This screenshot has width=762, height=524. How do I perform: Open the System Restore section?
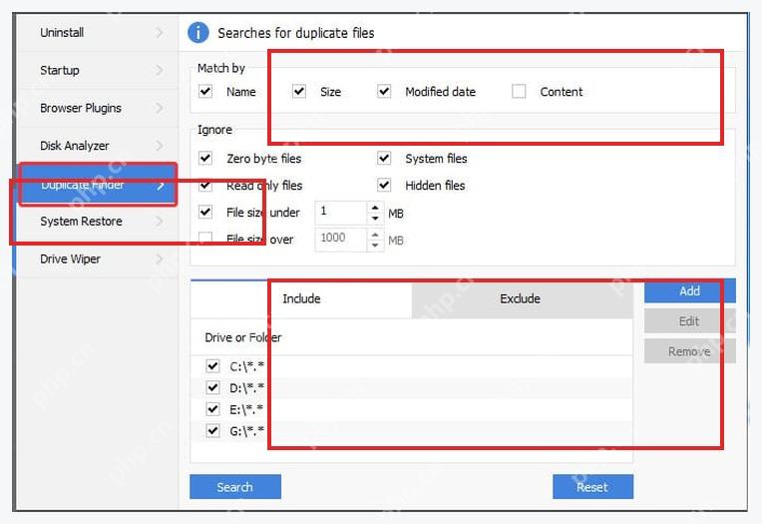pos(98,222)
